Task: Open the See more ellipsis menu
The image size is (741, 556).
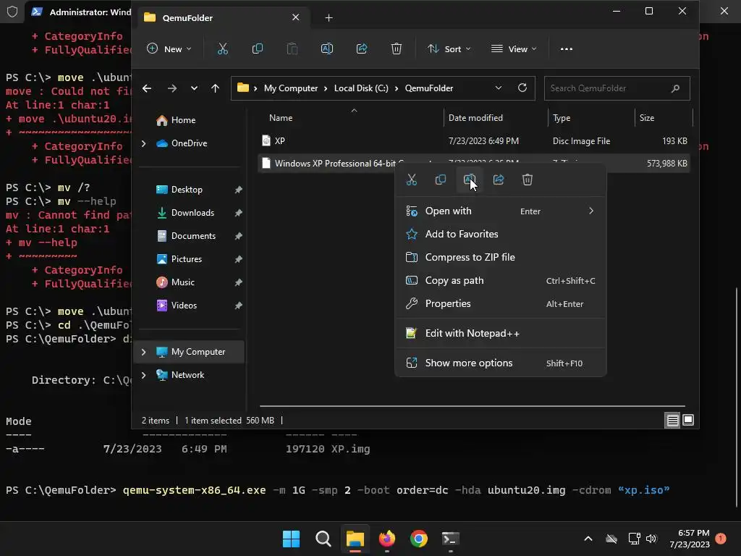Action: click(x=566, y=49)
